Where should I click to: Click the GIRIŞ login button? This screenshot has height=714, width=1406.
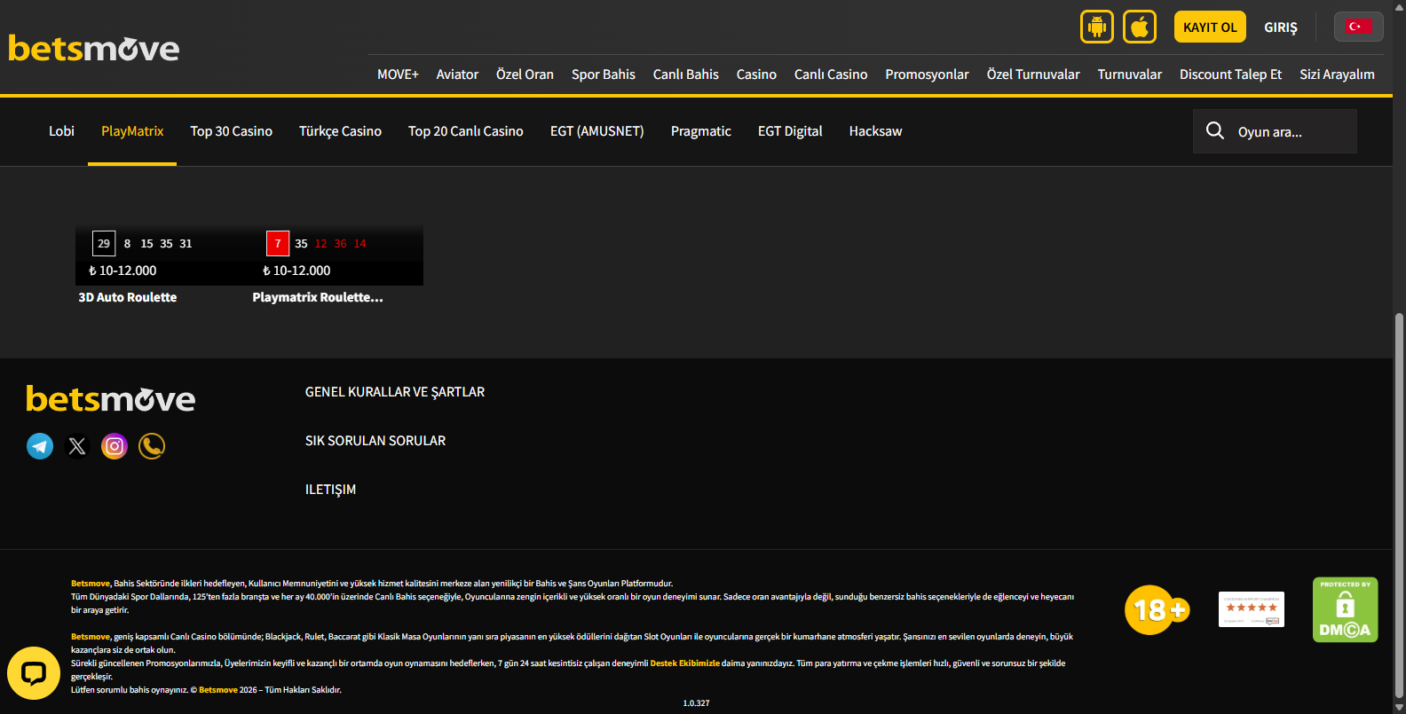click(1280, 27)
